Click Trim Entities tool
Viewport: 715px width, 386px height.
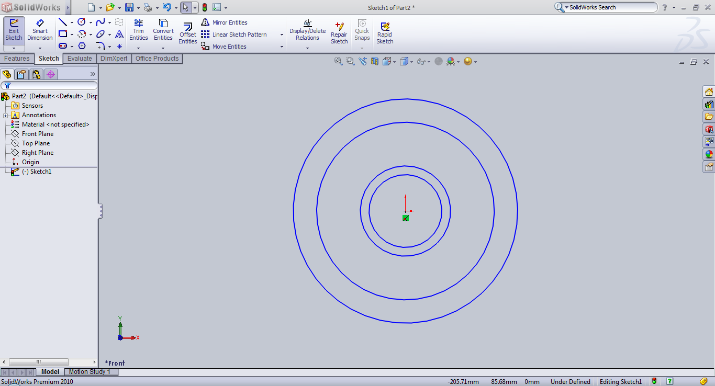(138, 30)
